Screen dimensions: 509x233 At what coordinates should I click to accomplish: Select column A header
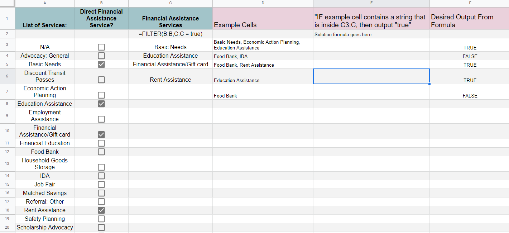(x=45, y=3)
